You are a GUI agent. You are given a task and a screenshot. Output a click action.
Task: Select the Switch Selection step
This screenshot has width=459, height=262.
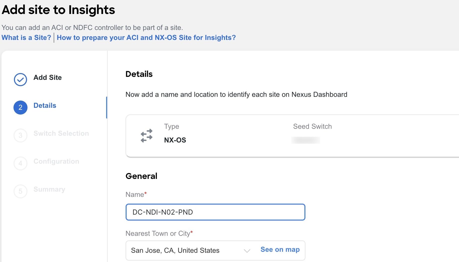(x=61, y=133)
